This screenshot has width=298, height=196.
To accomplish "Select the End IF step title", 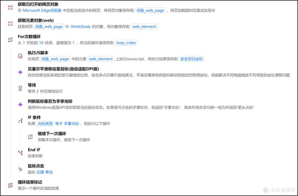I will coord(34,150).
